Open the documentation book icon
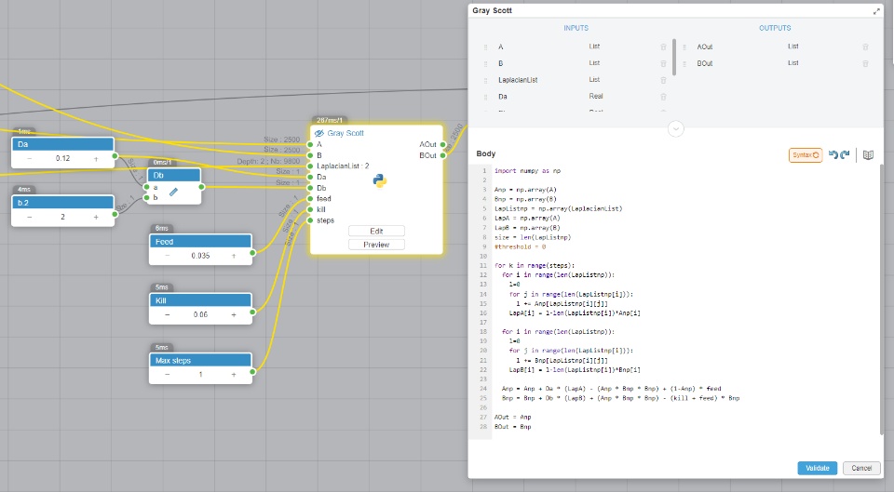The height and width of the screenshot is (492, 894). click(868, 155)
